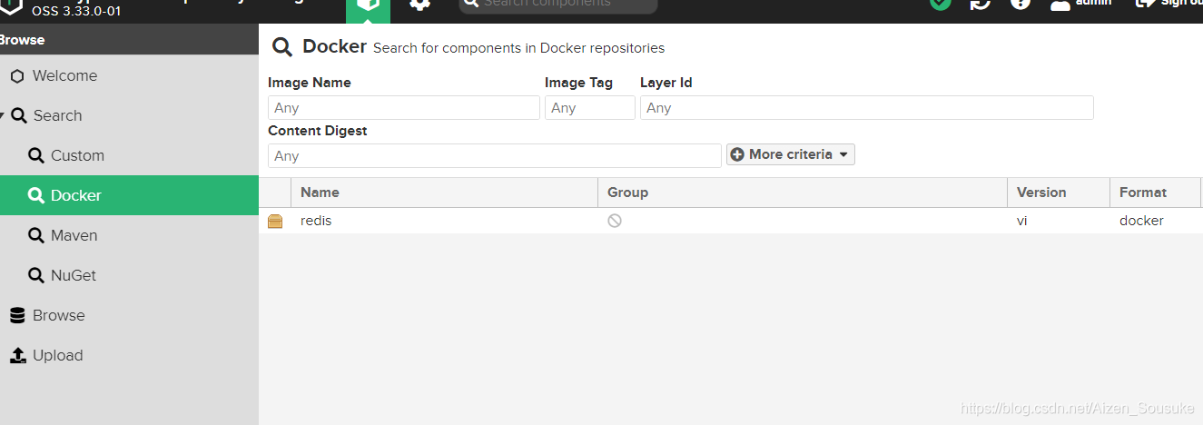
Task: Click the green system status checkmark icon
Action: point(941,4)
